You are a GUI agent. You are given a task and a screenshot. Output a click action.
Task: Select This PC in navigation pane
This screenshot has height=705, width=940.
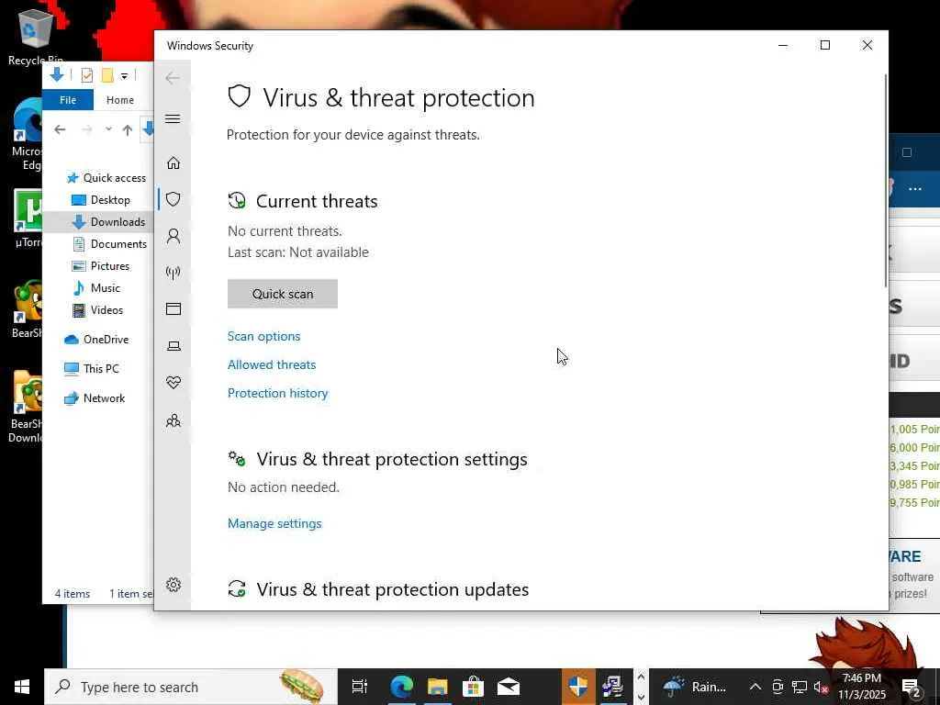[92, 369]
